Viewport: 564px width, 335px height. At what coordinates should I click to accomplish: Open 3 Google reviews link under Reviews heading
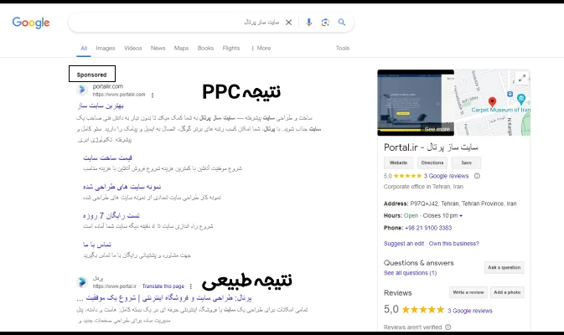point(470,311)
